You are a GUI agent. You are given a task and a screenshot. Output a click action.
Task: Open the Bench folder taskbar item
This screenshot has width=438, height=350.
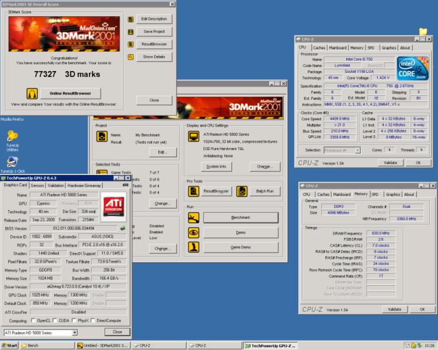click(x=47, y=345)
